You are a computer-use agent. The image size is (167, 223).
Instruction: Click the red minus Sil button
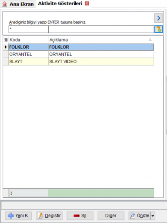click(80, 216)
